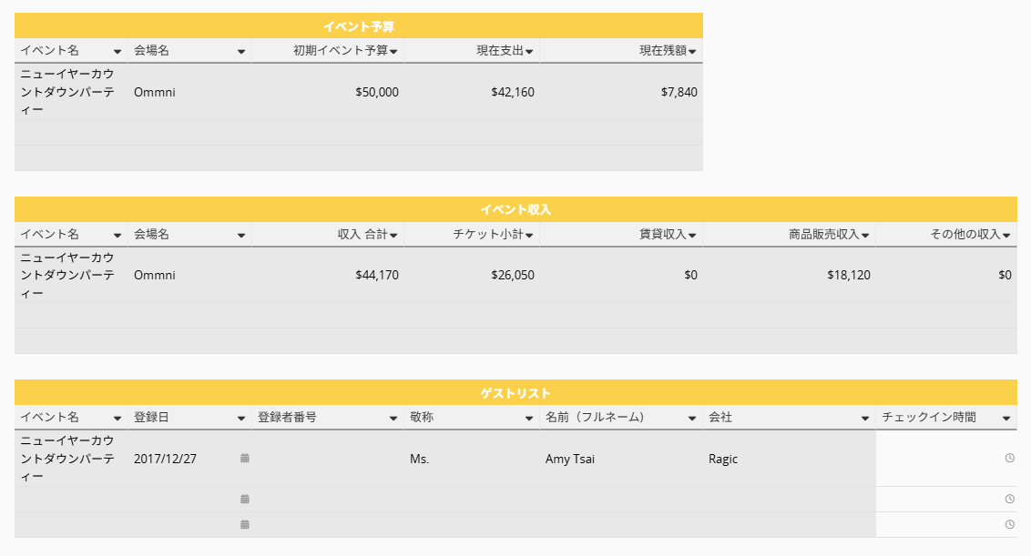Click clock icon in second guest row
Screen dimensions: 1031x556
pyautogui.click(x=1010, y=499)
